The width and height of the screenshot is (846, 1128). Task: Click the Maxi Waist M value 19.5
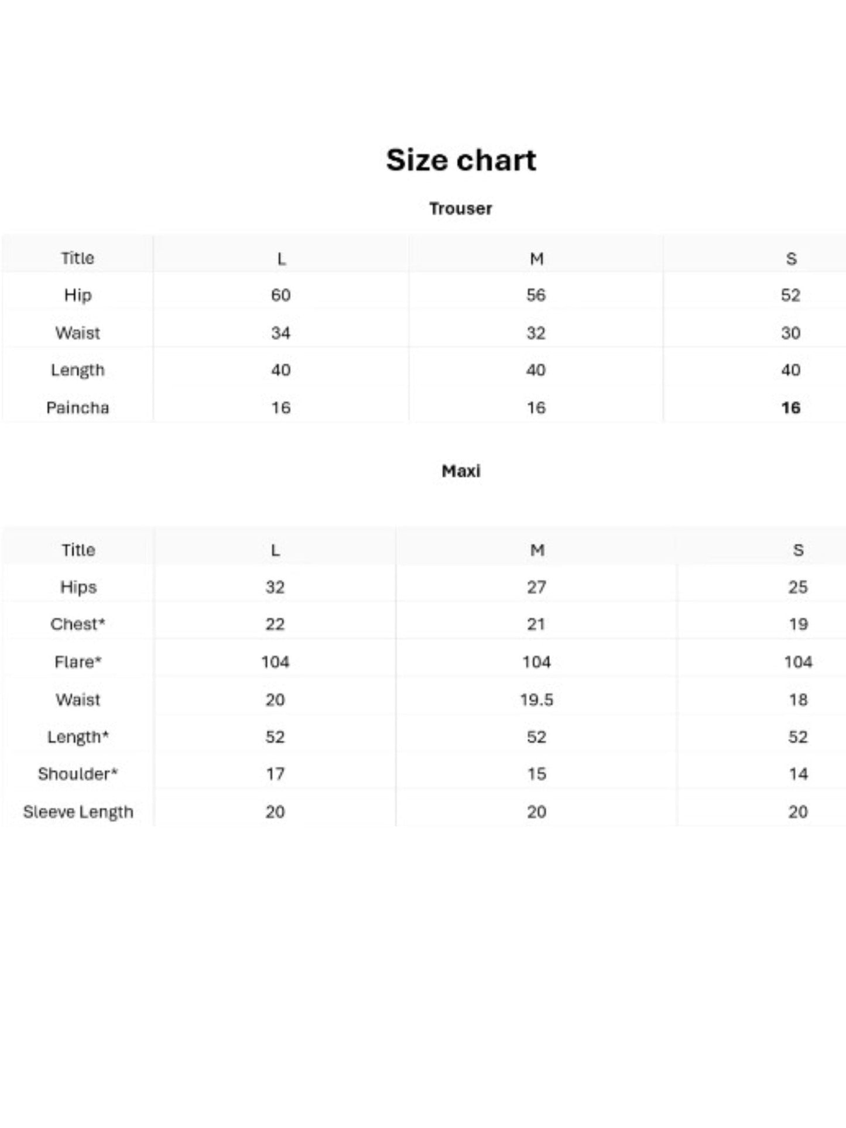pyautogui.click(x=536, y=700)
